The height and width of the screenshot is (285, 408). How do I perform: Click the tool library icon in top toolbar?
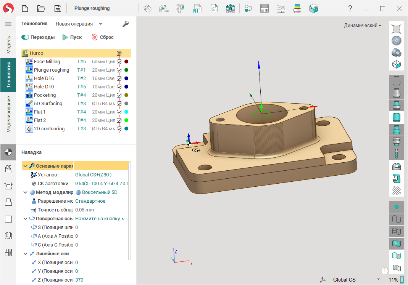(x=230, y=8)
